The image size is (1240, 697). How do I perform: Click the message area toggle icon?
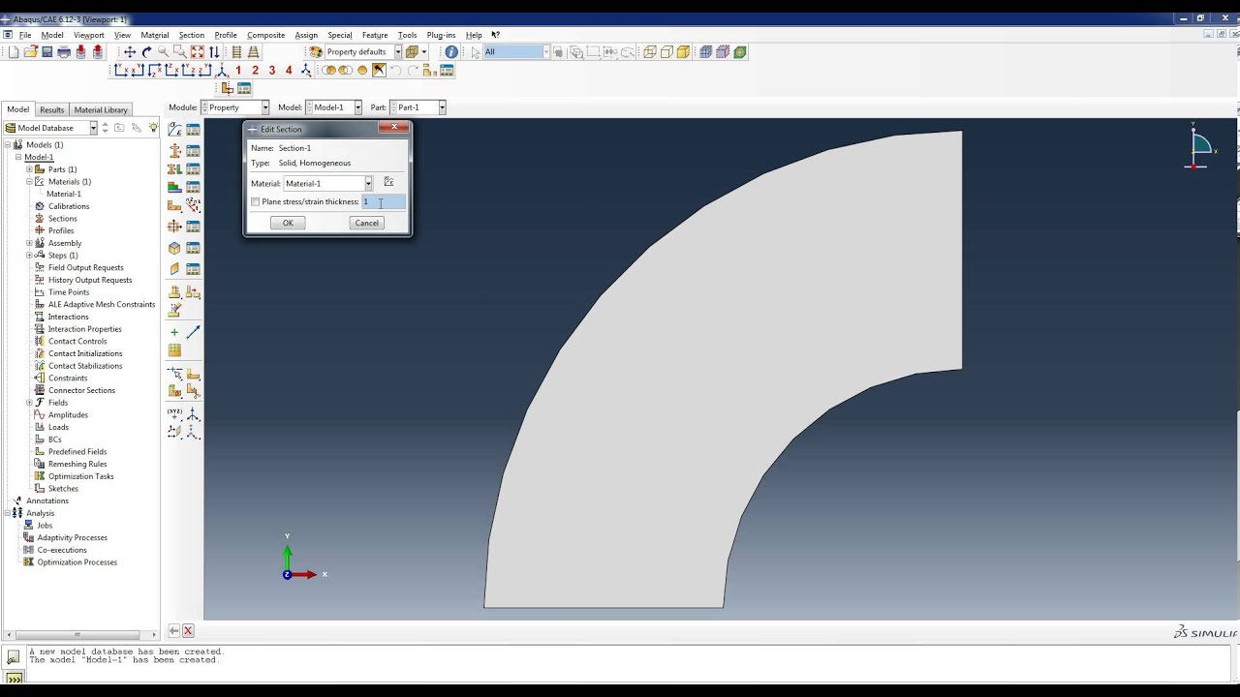click(14, 657)
